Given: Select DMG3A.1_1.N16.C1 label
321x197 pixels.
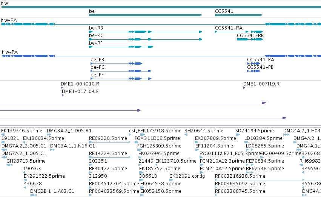Looking at the screenshot, I should (x=72, y=146).
